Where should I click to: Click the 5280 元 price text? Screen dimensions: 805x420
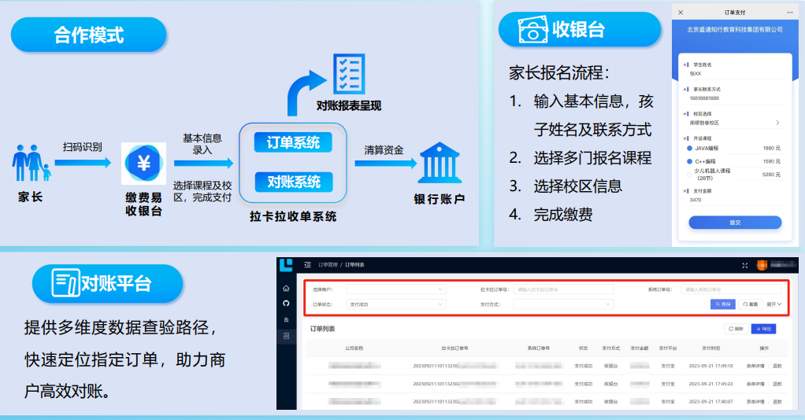point(772,175)
